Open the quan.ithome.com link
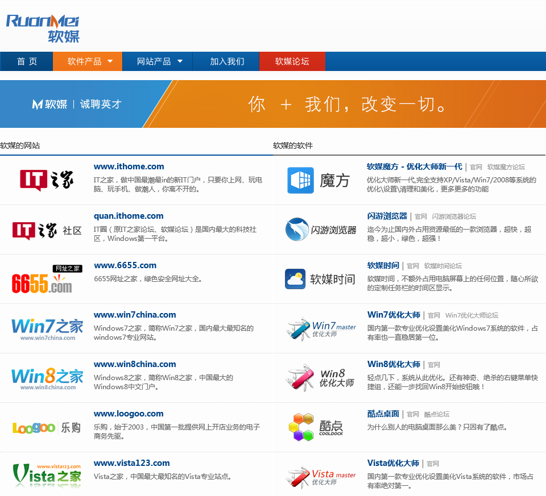This screenshot has width=546, height=496. pyautogui.click(x=129, y=216)
